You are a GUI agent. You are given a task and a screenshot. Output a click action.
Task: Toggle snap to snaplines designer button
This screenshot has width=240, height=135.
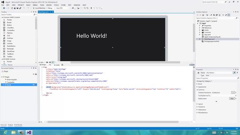53,62
